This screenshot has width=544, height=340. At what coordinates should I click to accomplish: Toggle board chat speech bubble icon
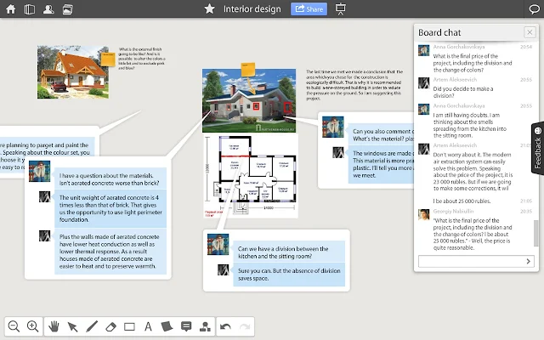(535, 9)
